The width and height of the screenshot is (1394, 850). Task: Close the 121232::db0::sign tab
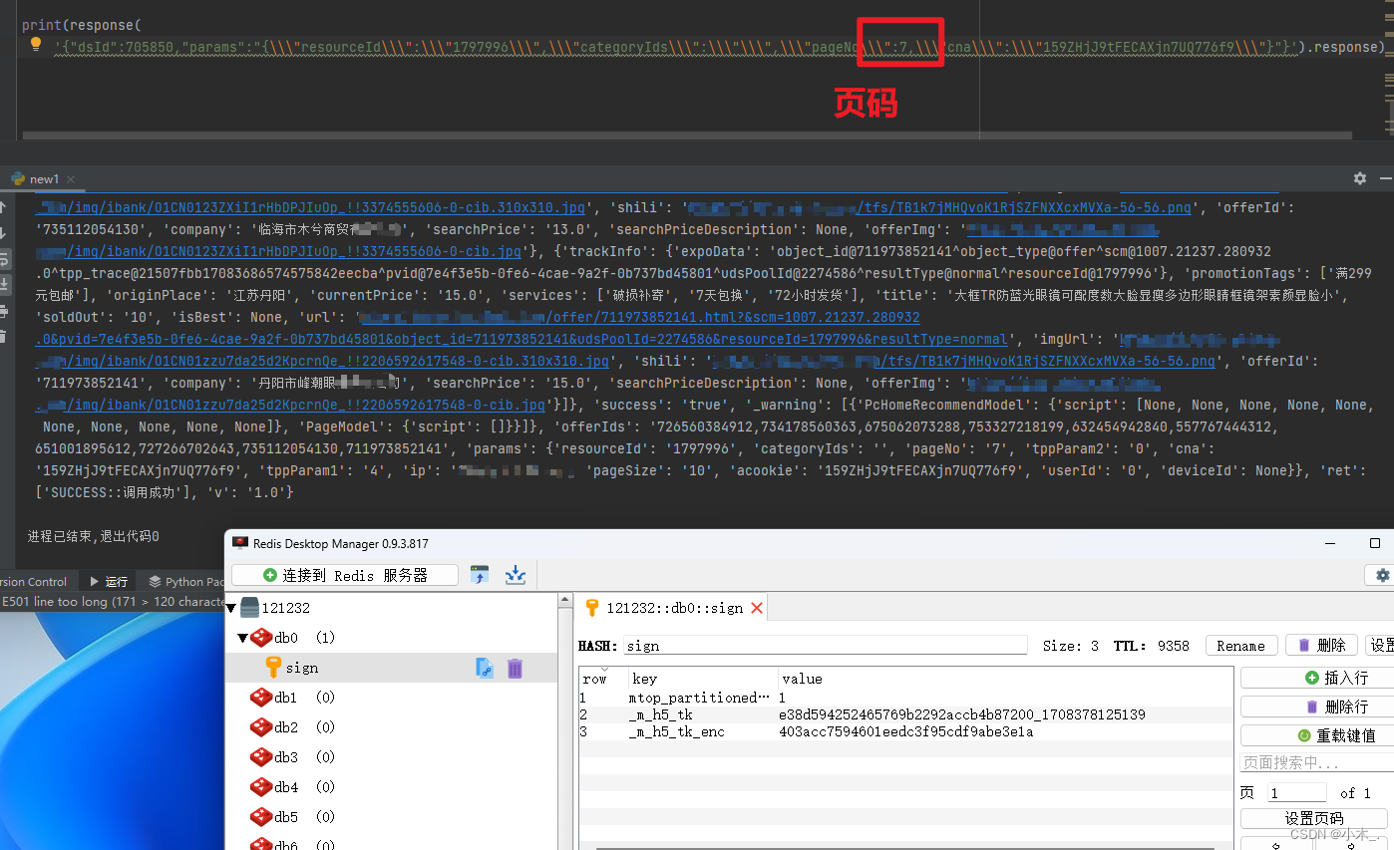pos(757,608)
